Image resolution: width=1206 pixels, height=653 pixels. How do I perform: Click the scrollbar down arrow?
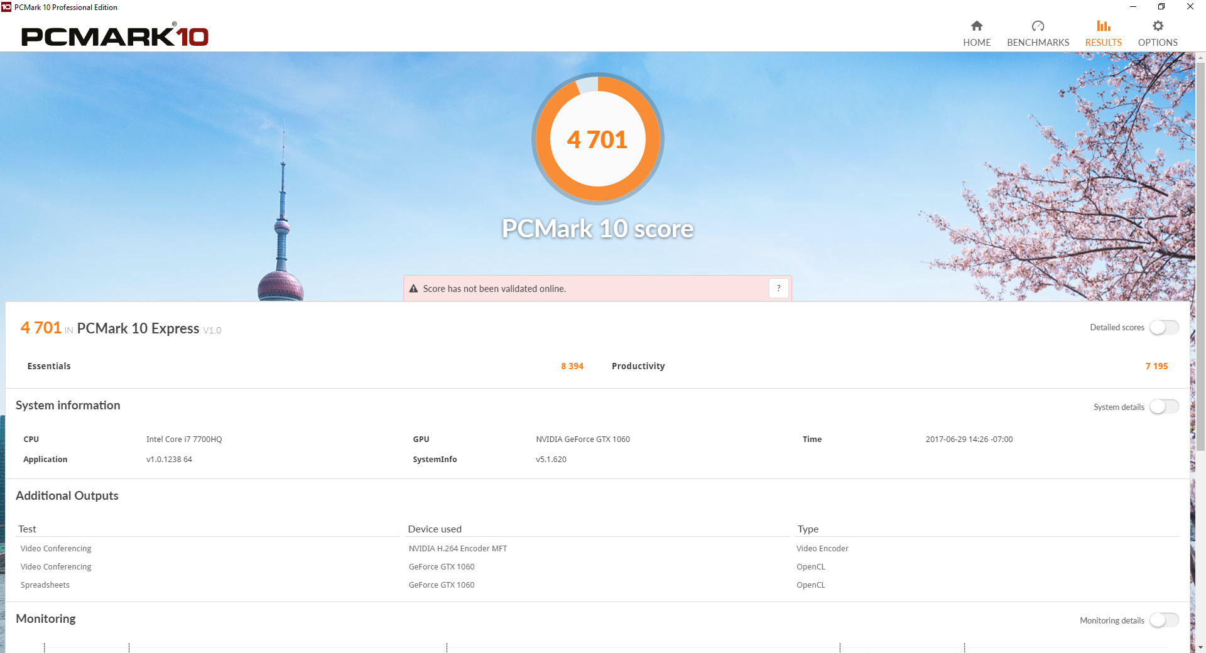click(x=1200, y=647)
